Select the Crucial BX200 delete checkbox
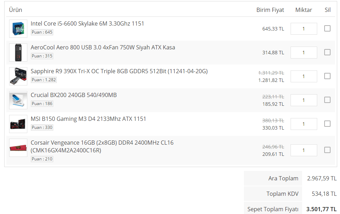The width and height of the screenshot is (340, 214). tap(327, 100)
